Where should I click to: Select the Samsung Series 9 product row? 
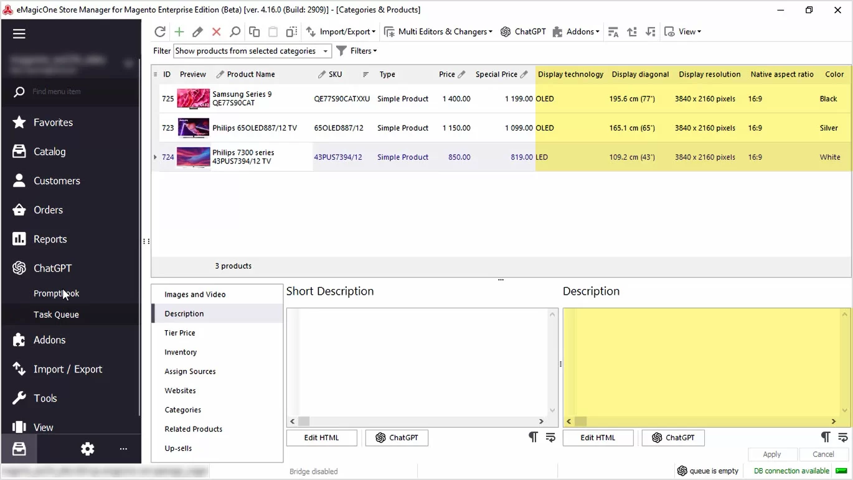[501, 99]
